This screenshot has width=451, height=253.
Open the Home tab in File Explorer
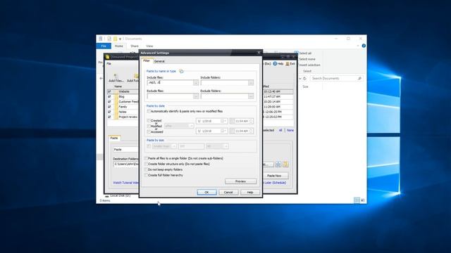click(119, 46)
